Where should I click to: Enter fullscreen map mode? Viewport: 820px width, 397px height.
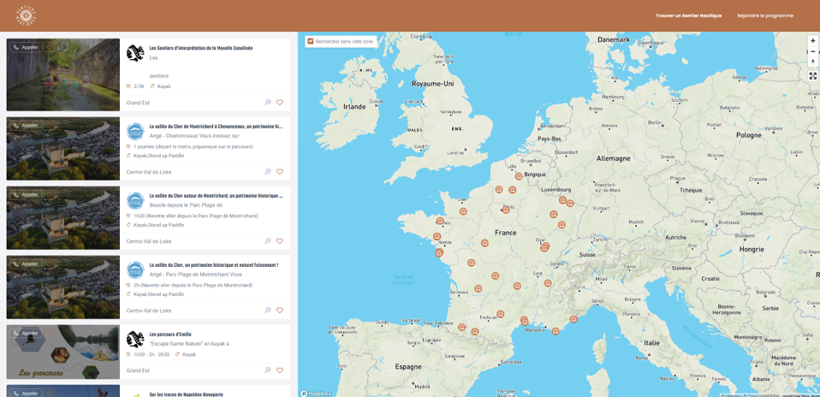(812, 76)
